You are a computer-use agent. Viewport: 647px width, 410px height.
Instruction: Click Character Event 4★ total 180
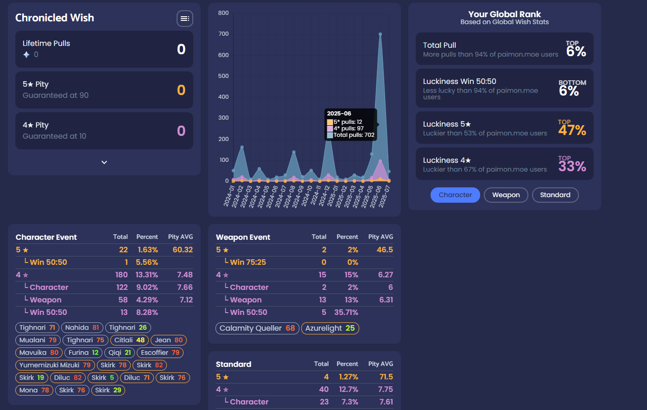121,275
